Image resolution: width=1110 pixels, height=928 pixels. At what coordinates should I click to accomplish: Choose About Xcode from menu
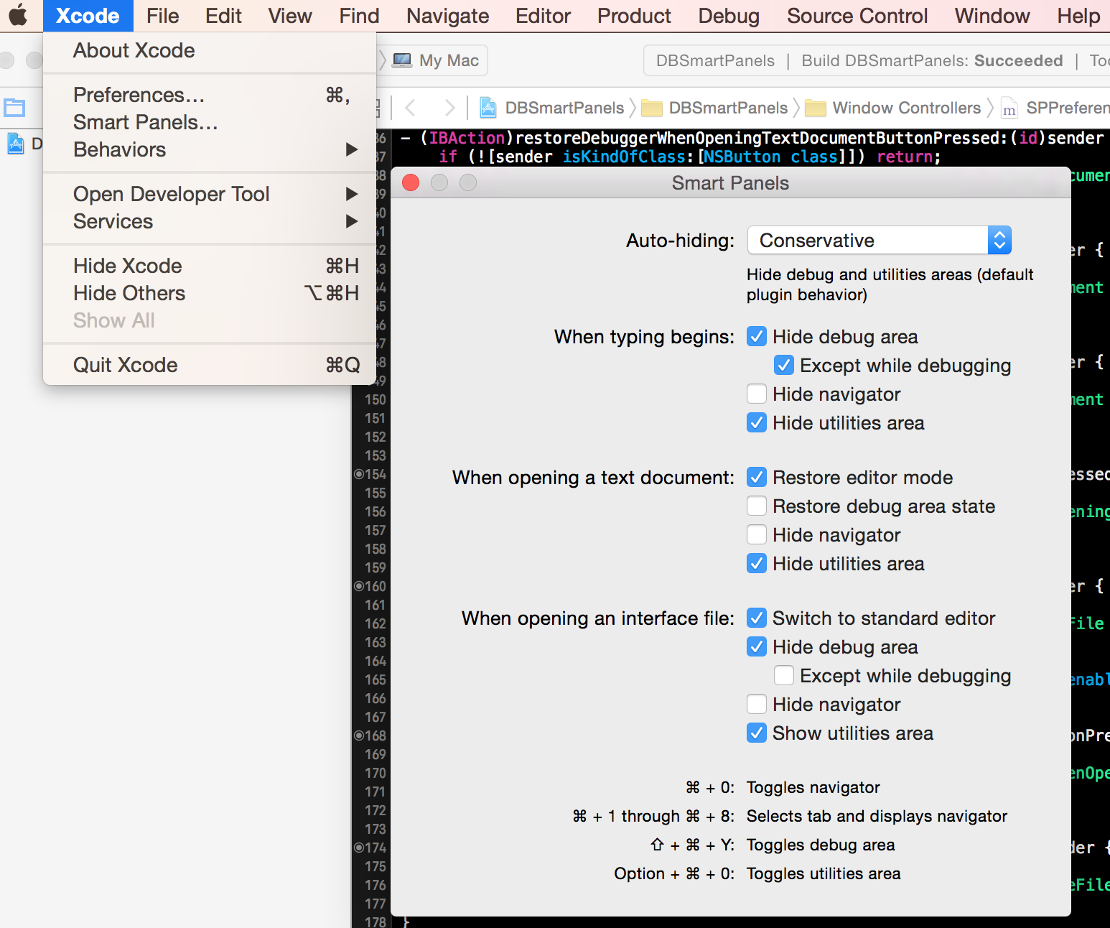click(210, 50)
